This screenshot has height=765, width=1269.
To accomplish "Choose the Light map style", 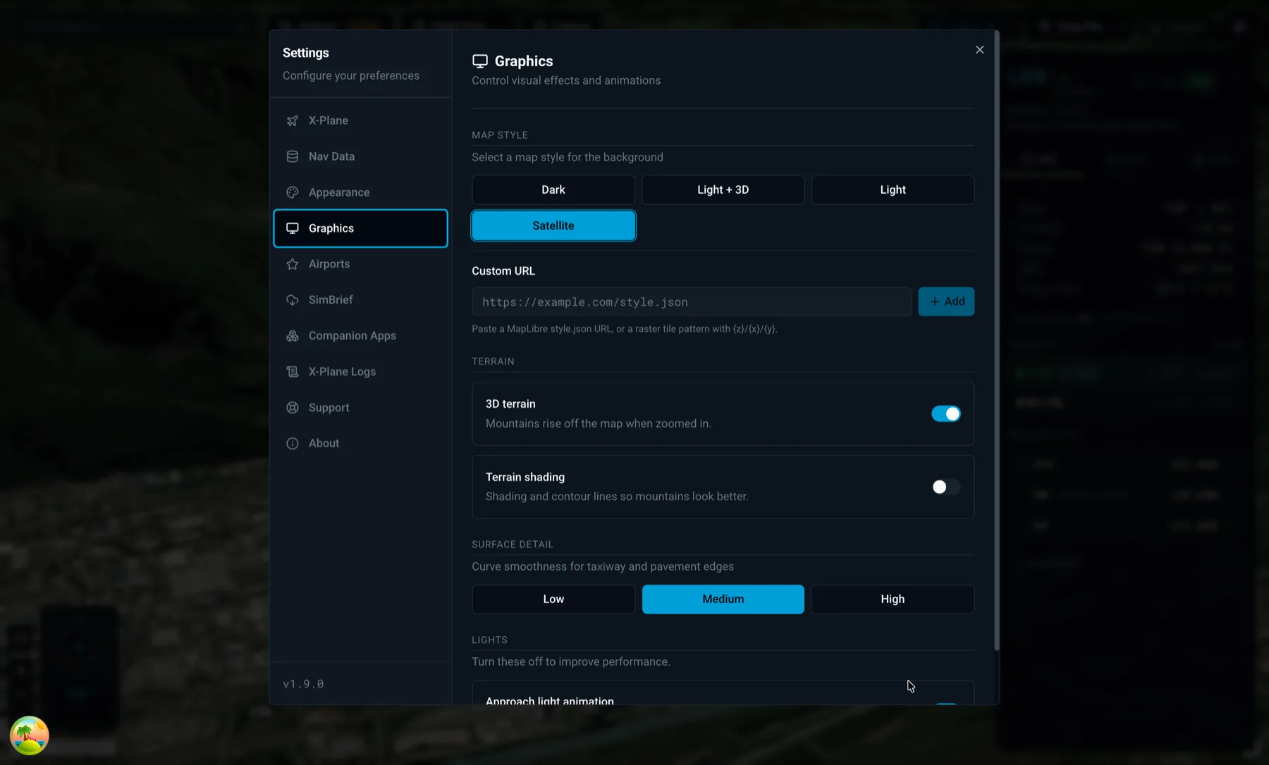I will click(893, 190).
